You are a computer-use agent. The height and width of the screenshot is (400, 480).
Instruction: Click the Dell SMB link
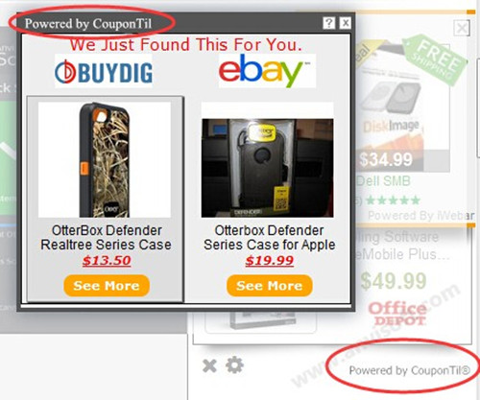[x=383, y=181]
